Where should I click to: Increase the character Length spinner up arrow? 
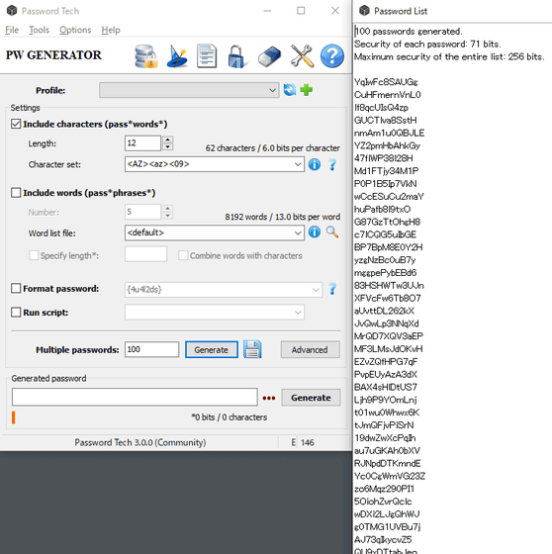pyautogui.click(x=168, y=139)
